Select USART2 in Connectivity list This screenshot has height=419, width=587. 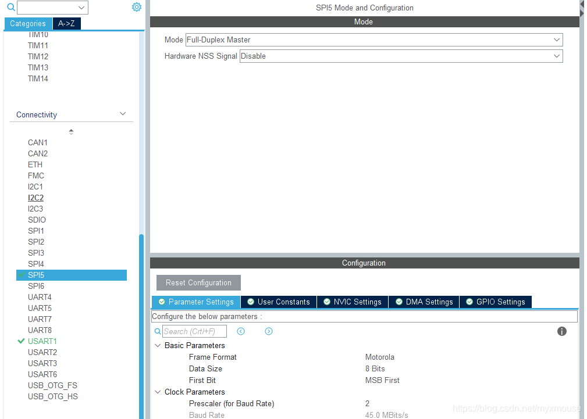point(42,352)
